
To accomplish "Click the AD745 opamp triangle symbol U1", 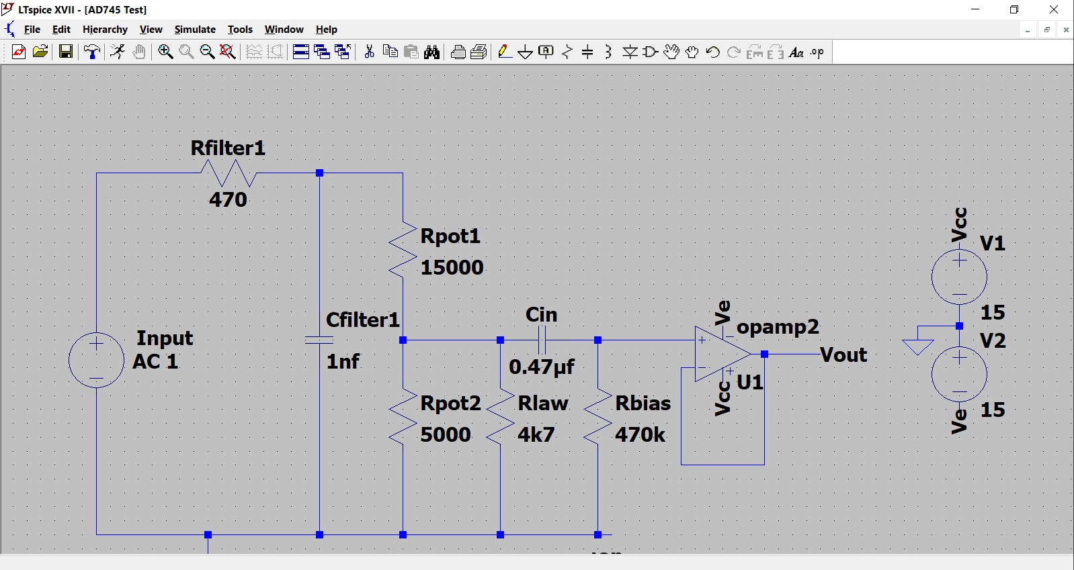I will 722,354.
